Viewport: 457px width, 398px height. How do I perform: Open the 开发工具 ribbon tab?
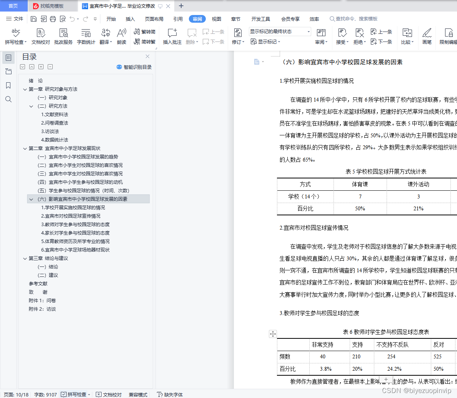pos(261,19)
